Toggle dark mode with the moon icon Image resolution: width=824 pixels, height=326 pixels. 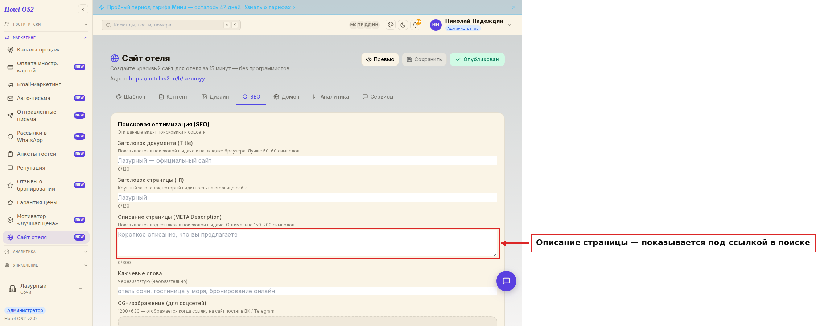pyautogui.click(x=403, y=25)
